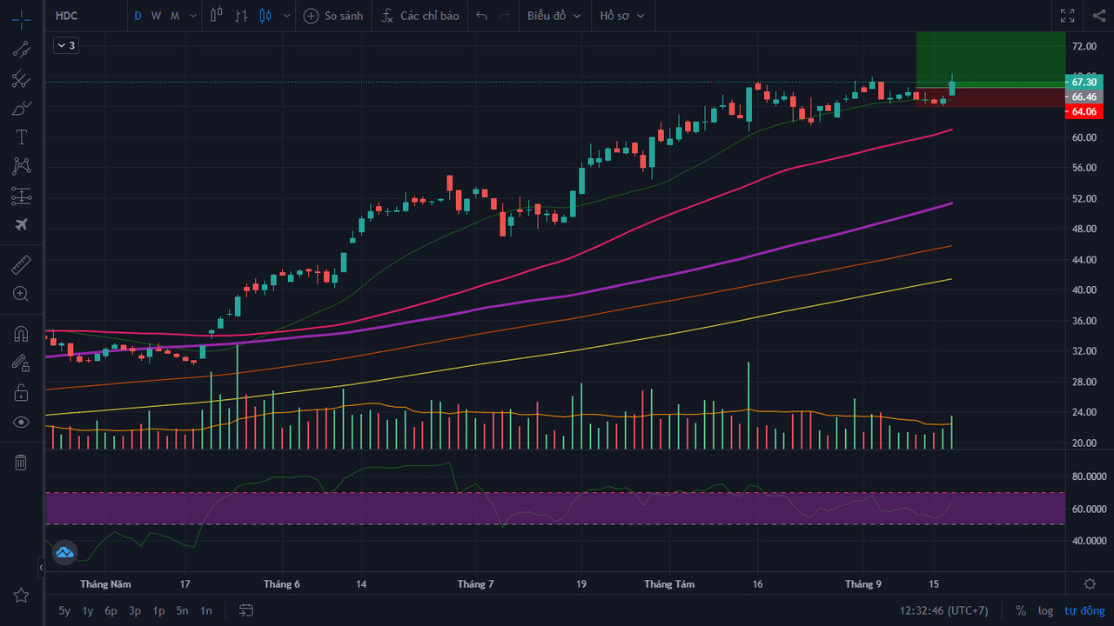This screenshot has width=1114, height=626.
Task: Open Các chỉ báo indicators
Action: pyautogui.click(x=420, y=16)
